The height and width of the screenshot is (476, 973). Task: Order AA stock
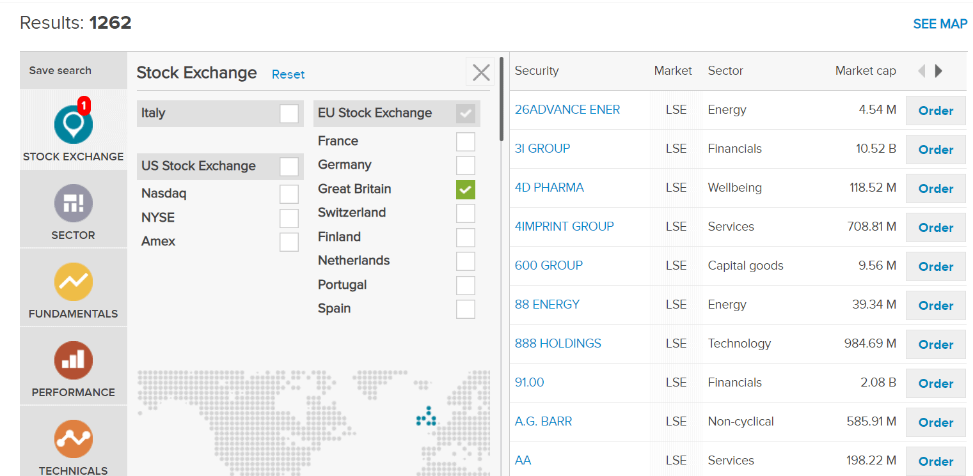tap(936, 461)
